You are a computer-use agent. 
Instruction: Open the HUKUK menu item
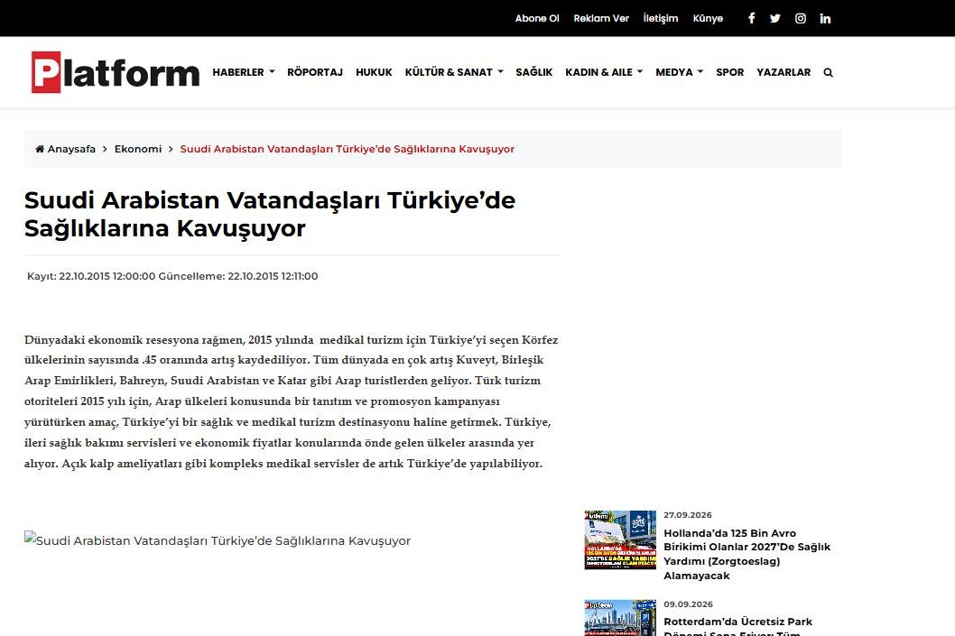374,72
